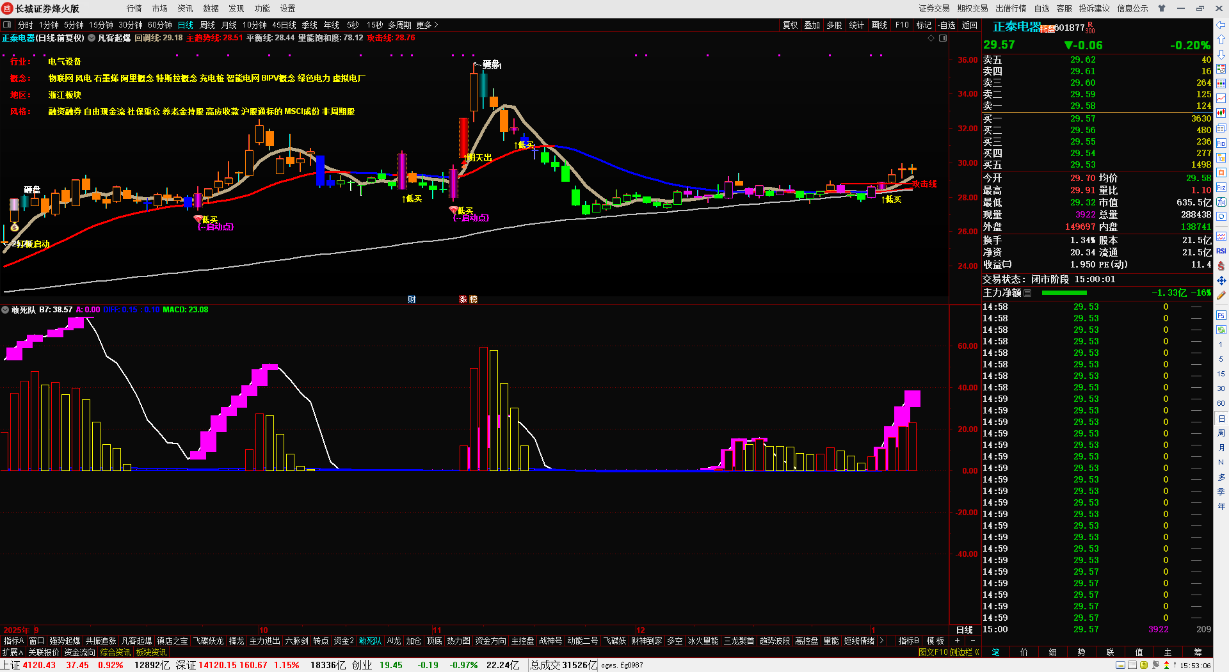Switch to 60-minute period in right sidebar

[1221, 403]
